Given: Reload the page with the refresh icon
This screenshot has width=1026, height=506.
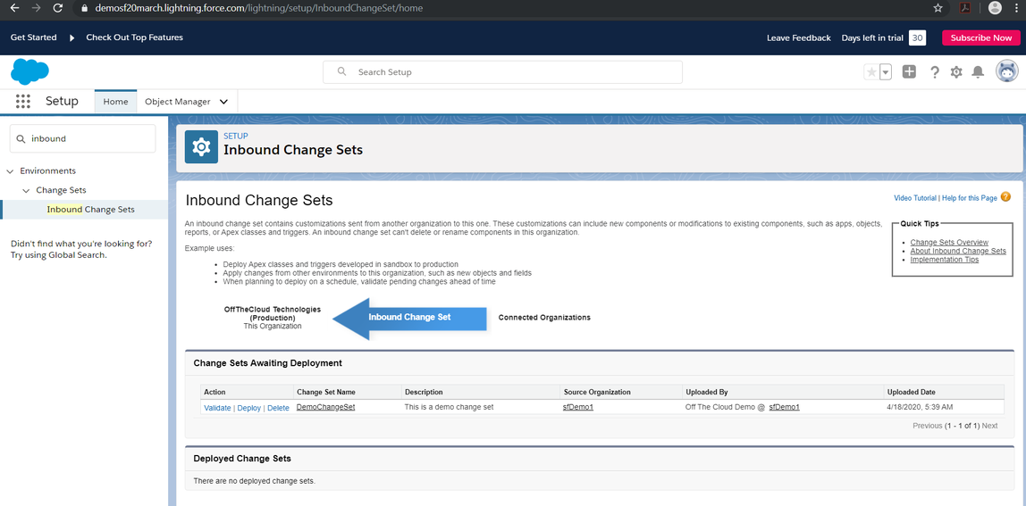Looking at the screenshot, I should (57, 9).
